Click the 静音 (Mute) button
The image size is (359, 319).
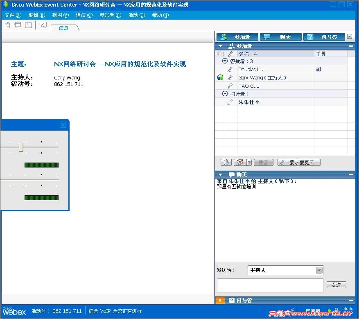[x=264, y=162]
